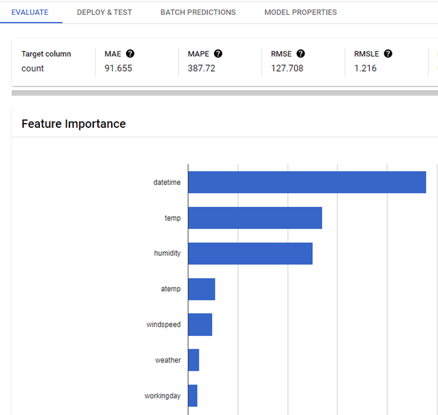
Task: Click the Feature Importance heading
Action: point(73,124)
